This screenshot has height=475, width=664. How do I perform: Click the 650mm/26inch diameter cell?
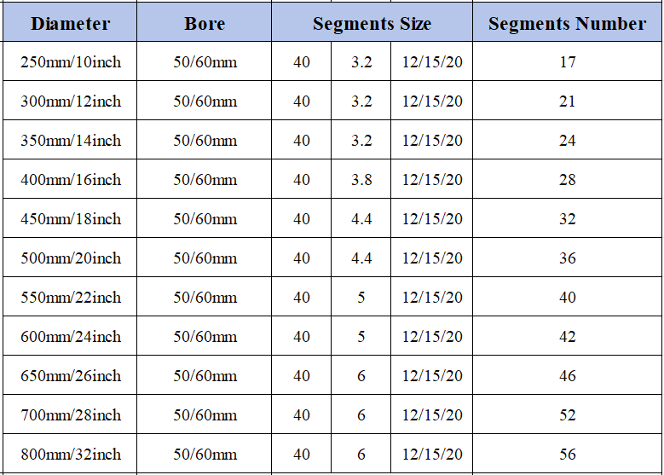[x=71, y=376]
